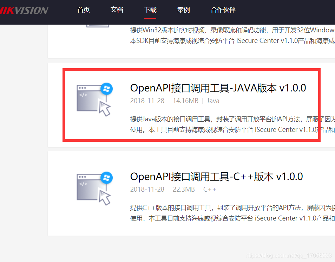Click 2018-11-28 date under C++版本
335x262 pixels.
click(147, 190)
